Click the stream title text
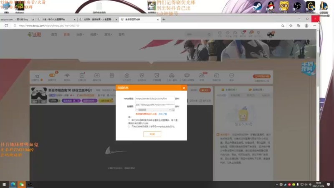 [x=70, y=90]
